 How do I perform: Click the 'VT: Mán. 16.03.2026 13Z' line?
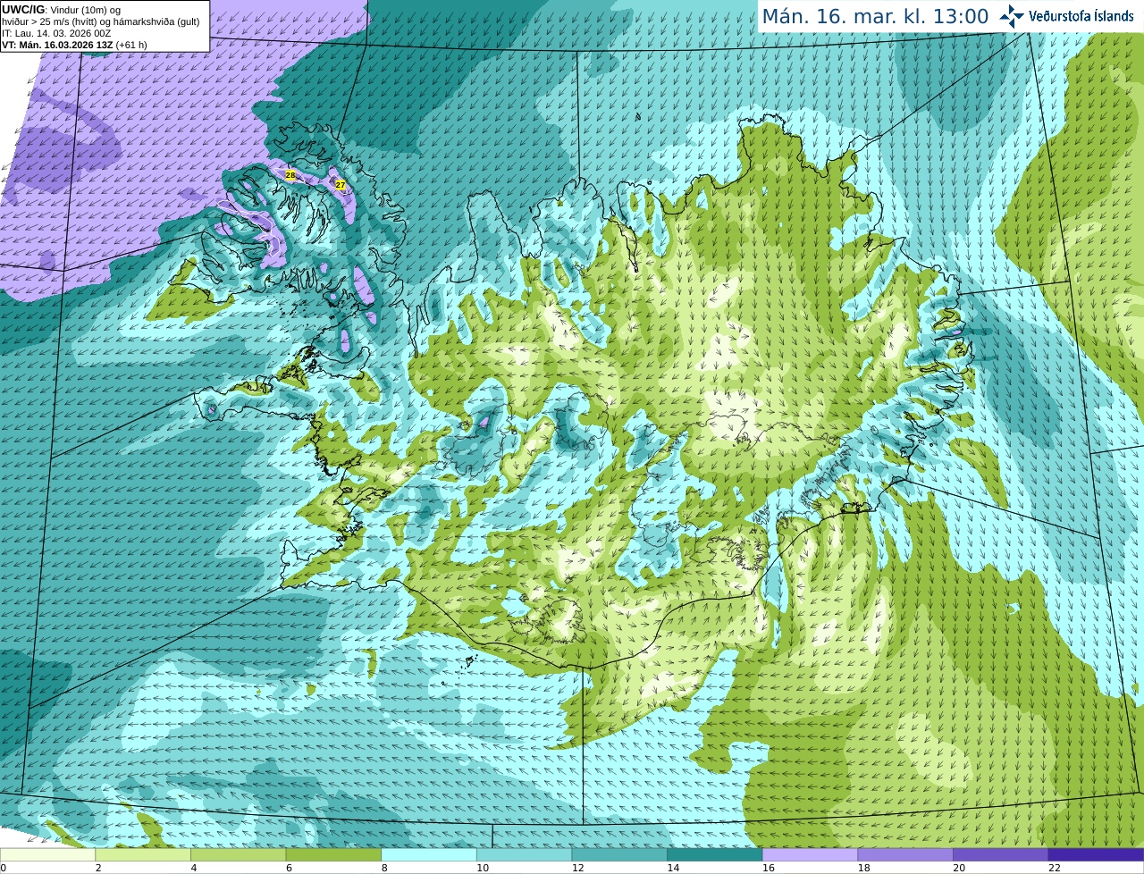click(x=57, y=45)
